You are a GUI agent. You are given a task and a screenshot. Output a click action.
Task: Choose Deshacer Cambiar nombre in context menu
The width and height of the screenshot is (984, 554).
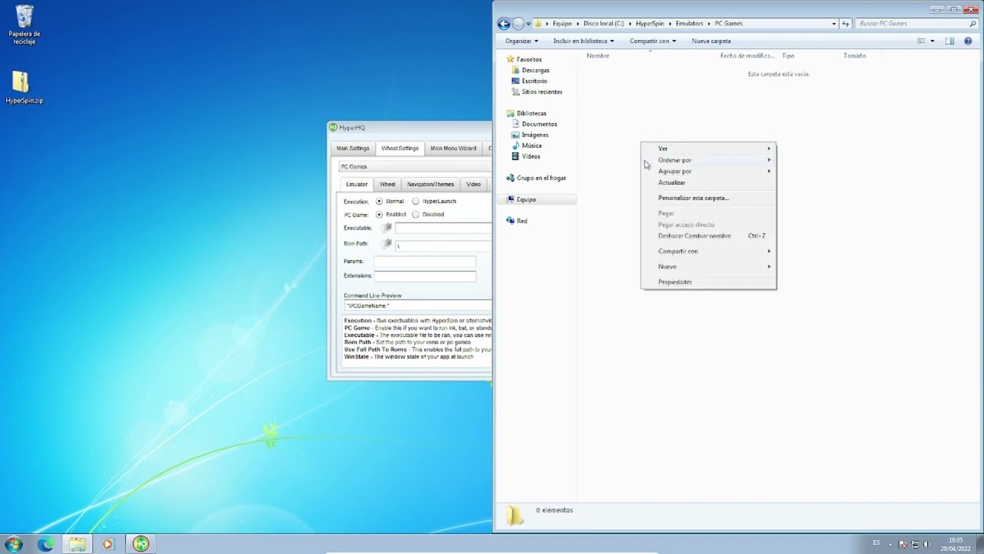(709, 235)
